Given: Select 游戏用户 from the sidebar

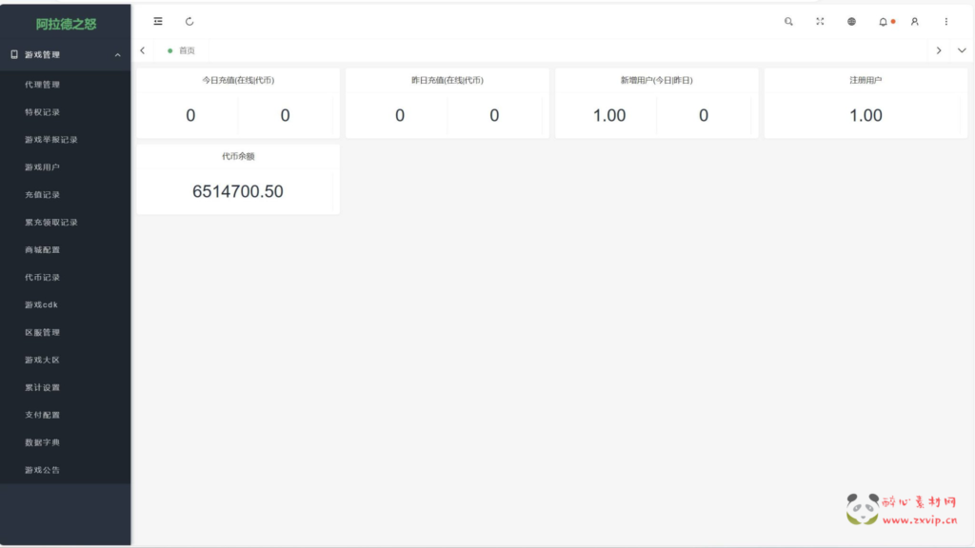Looking at the screenshot, I should click(43, 167).
